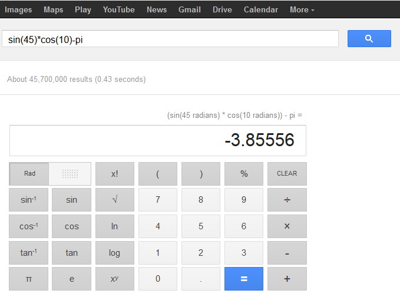Screen dimensions: 400x300
Task: Open Calendar in the top navigation bar
Action: coord(261,9)
